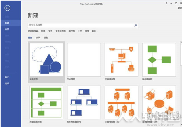Switch to the 类别 tab

[46, 37]
